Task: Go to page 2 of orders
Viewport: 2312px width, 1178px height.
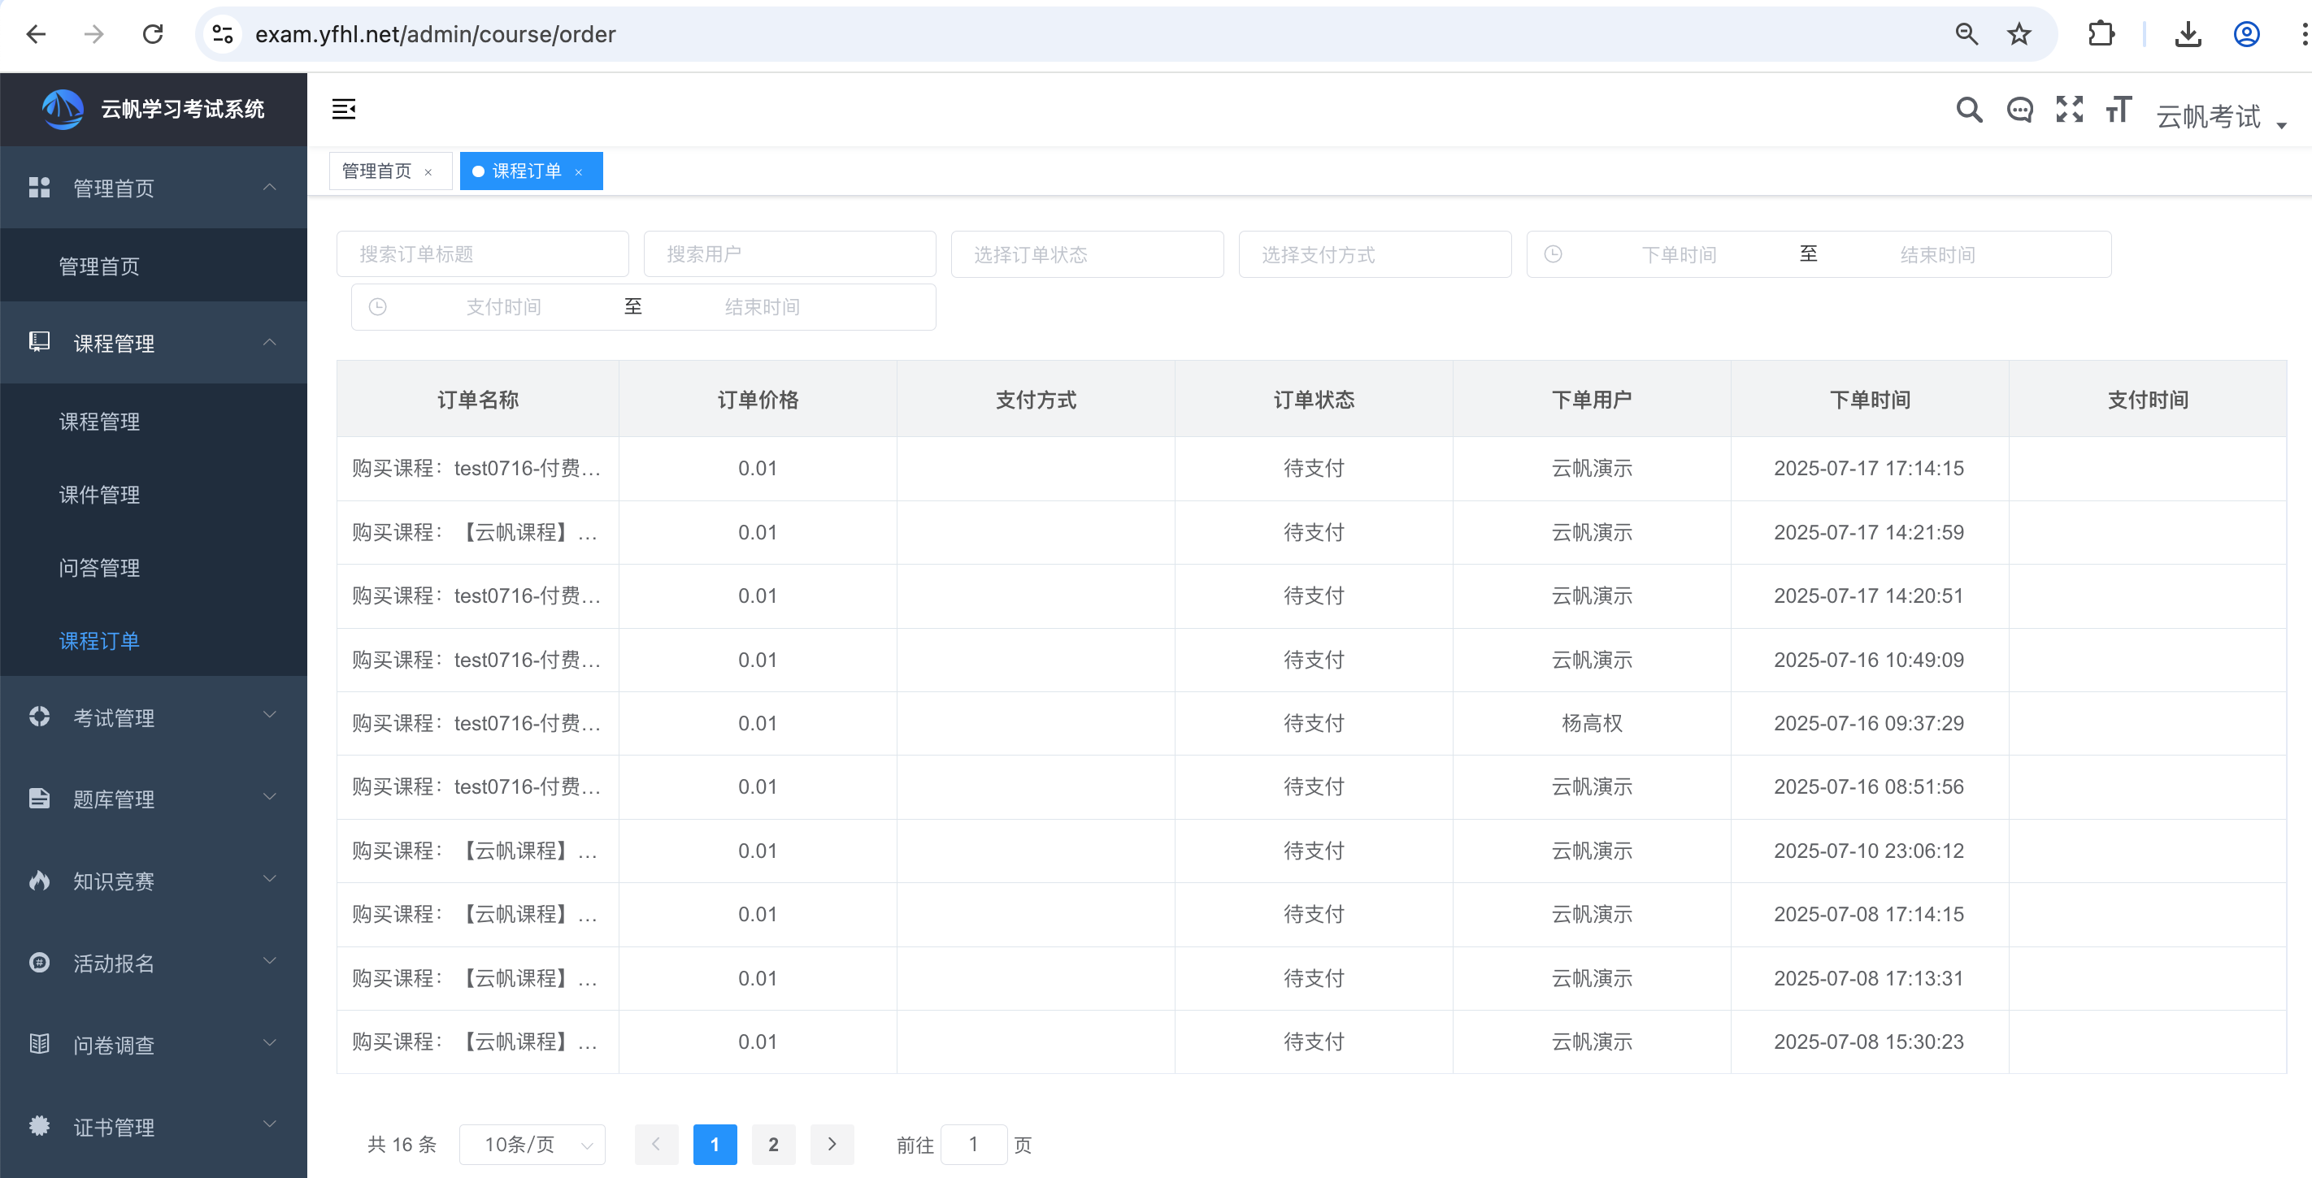Action: pos(774,1144)
